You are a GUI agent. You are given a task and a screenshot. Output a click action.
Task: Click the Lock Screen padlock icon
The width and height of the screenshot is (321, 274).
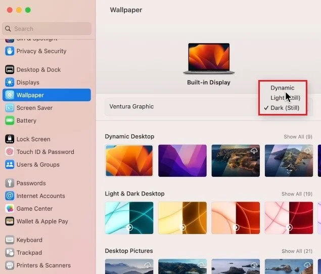[x=10, y=139]
